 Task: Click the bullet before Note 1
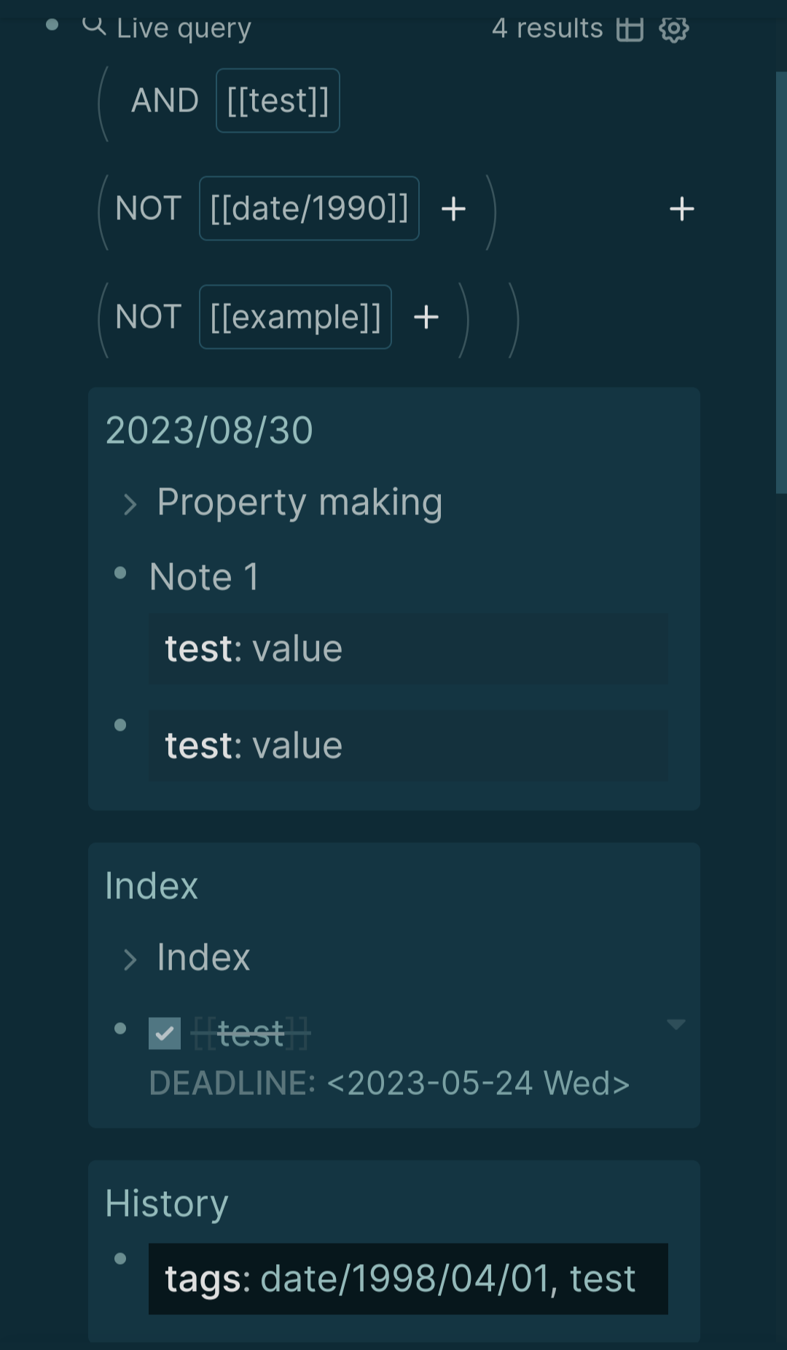121,573
